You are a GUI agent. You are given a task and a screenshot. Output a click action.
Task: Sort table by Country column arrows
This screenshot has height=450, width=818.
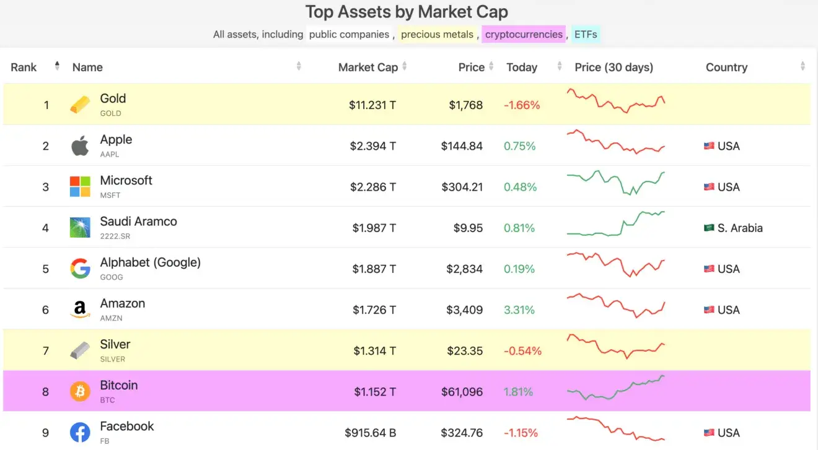coord(803,66)
